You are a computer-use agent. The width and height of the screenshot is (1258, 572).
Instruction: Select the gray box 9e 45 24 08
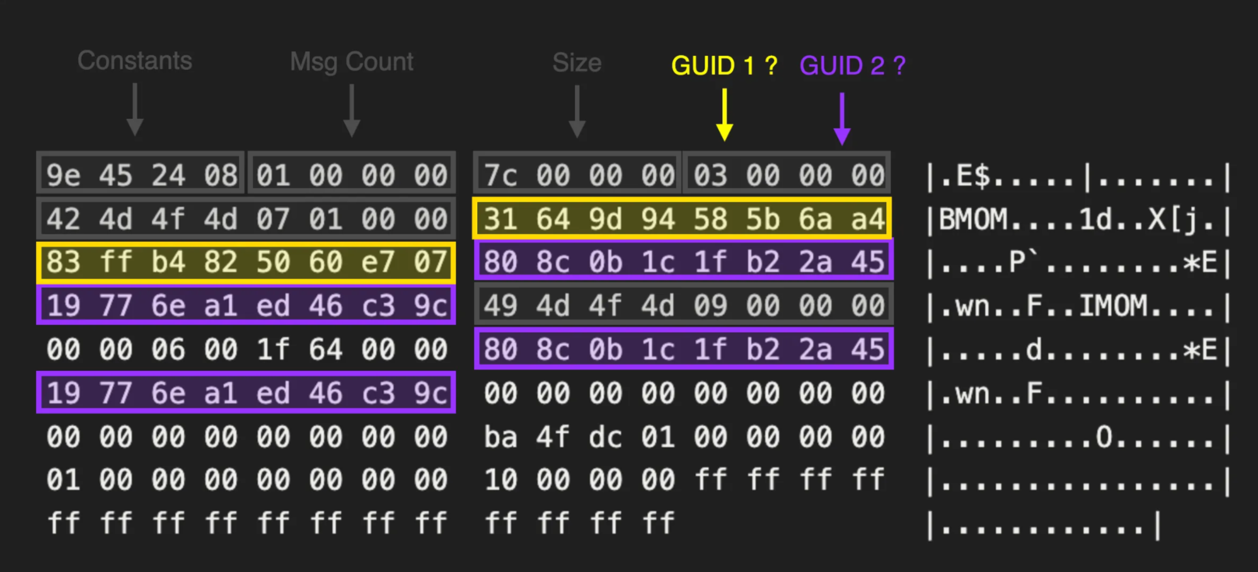[x=141, y=174]
